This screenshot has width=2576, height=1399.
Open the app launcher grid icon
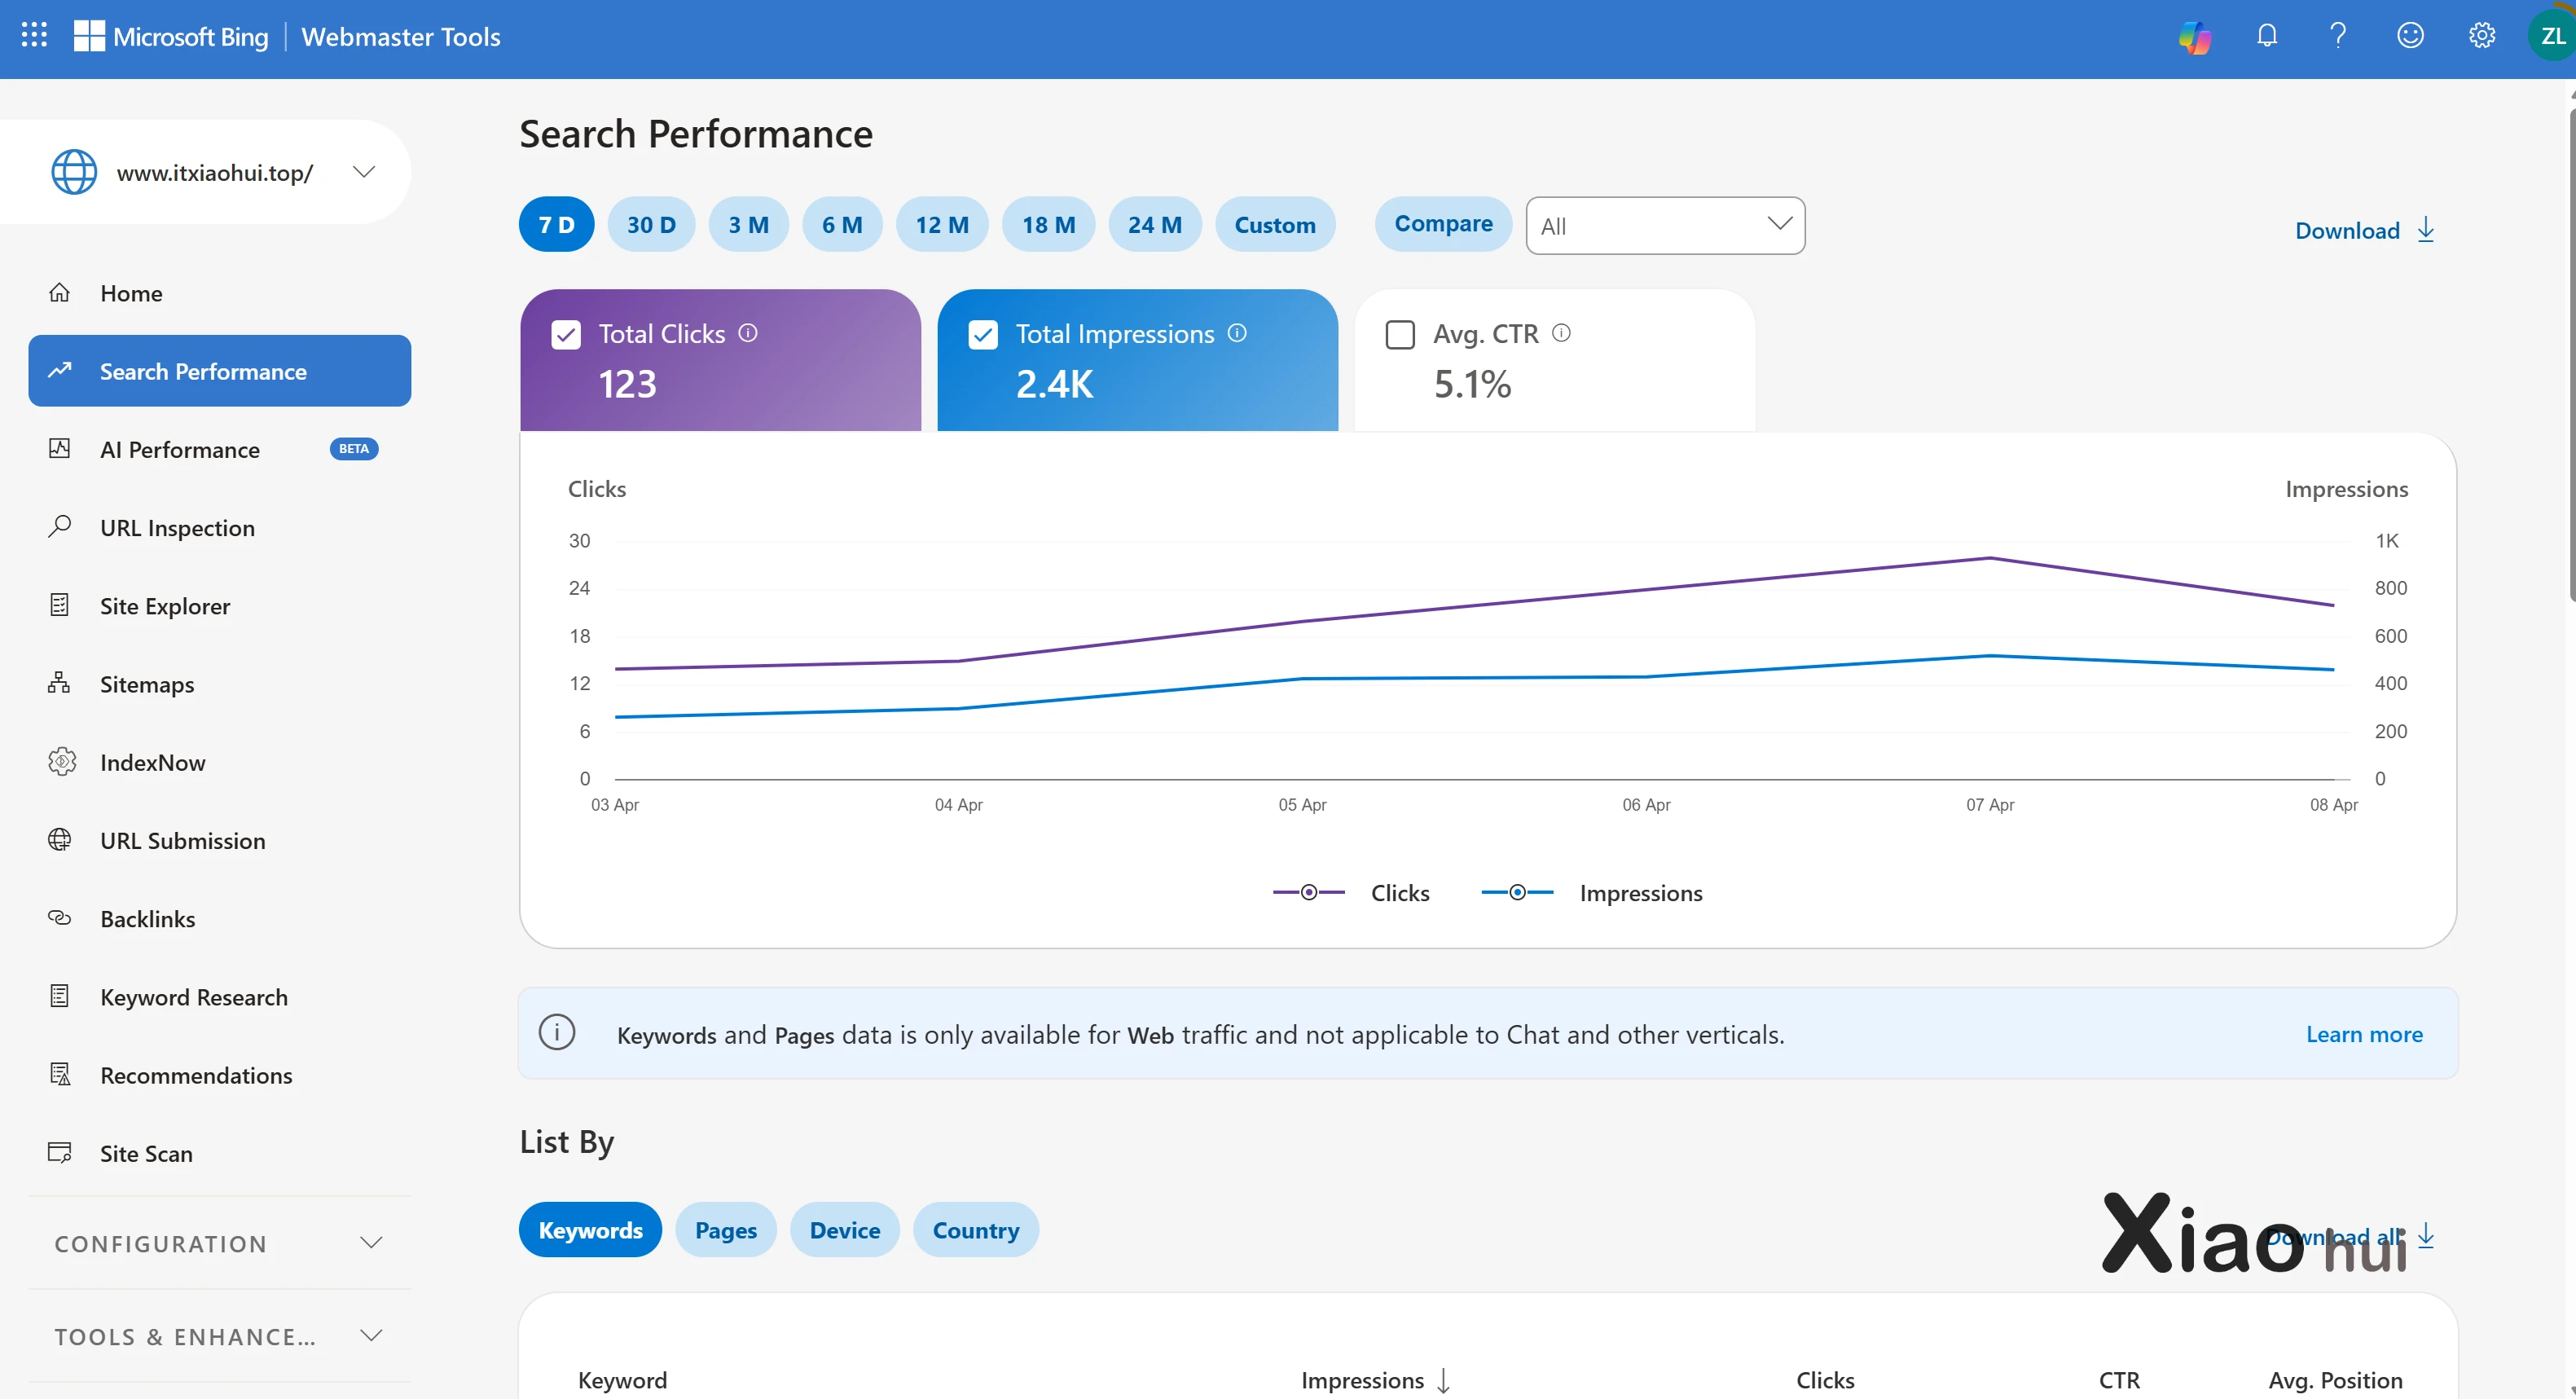(34, 36)
